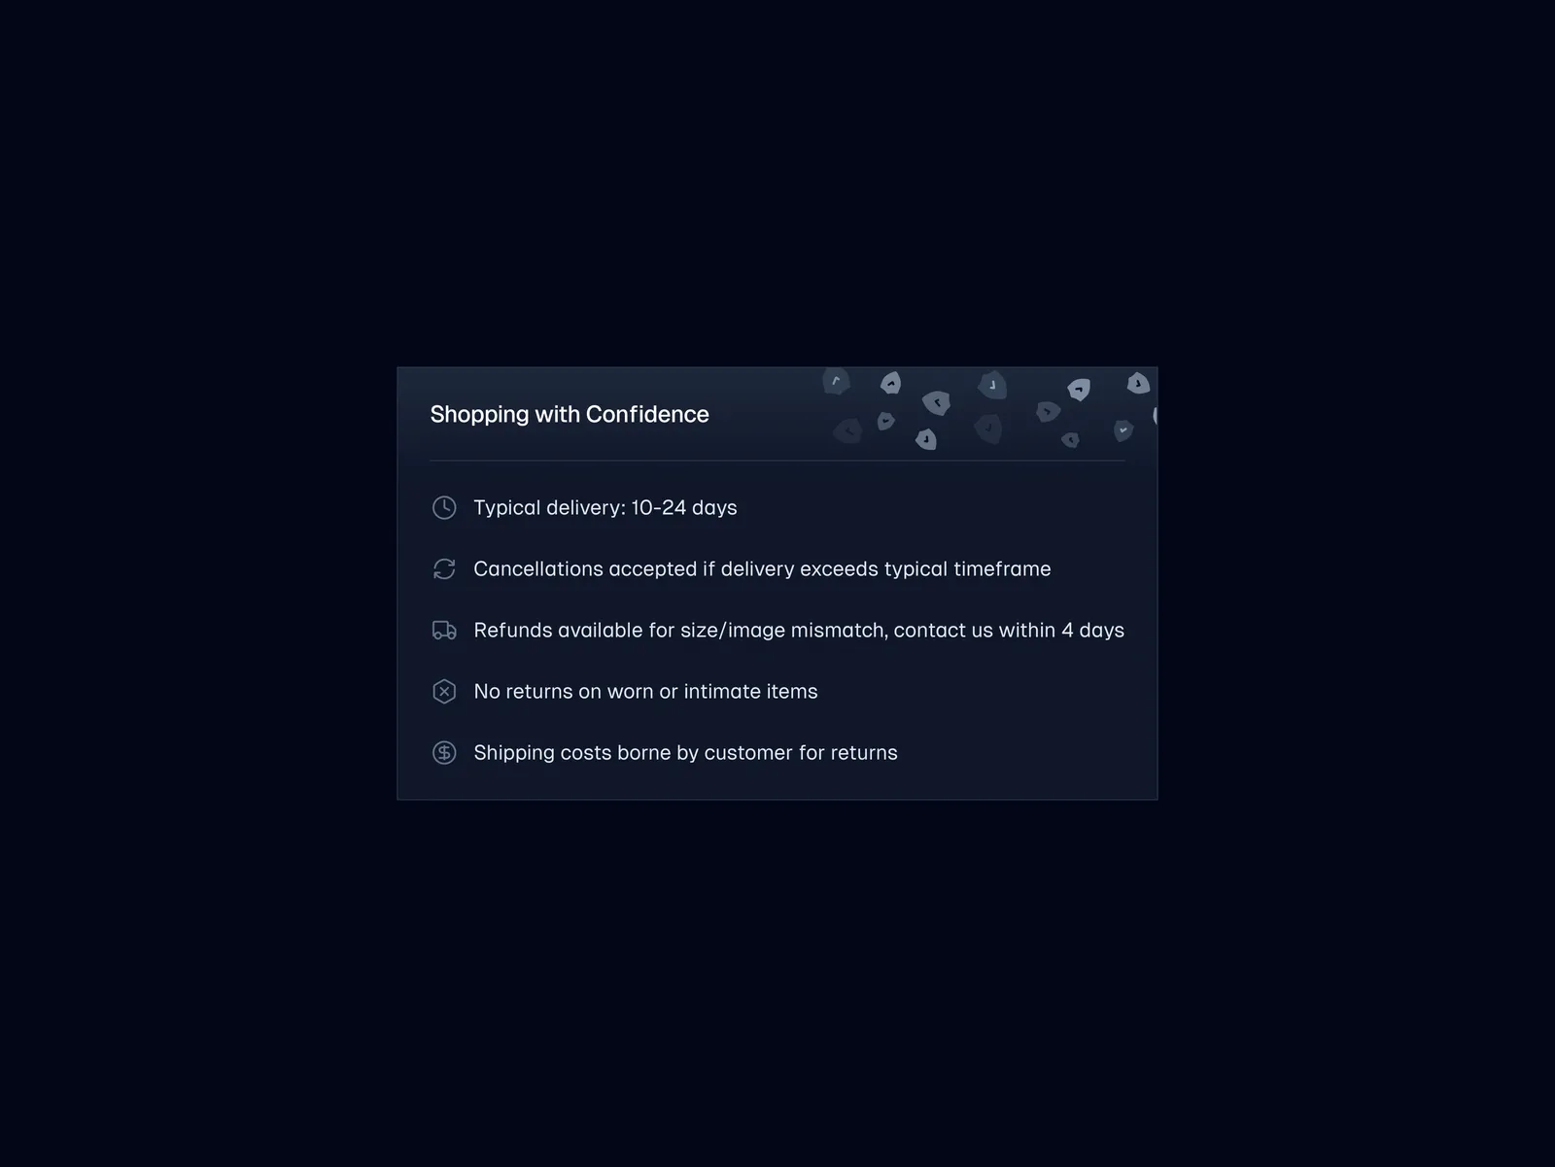Click the hexagon X icon beside no returns
This screenshot has width=1555, height=1167.
444,692
